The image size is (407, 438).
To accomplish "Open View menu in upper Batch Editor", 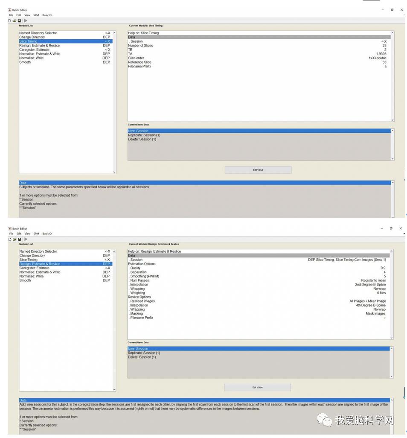I will pos(27,15).
